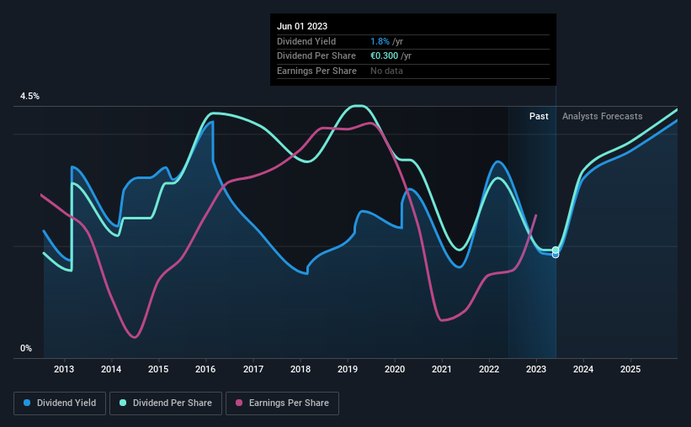This screenshot has width=691, height=427.
Task: Click the pink Earnings Per Share legend dot
Action: (x=239, y=403)
